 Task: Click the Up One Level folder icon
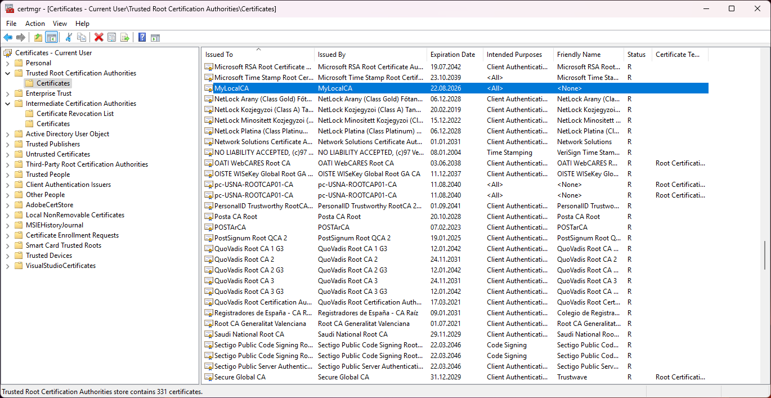point(38,37)
